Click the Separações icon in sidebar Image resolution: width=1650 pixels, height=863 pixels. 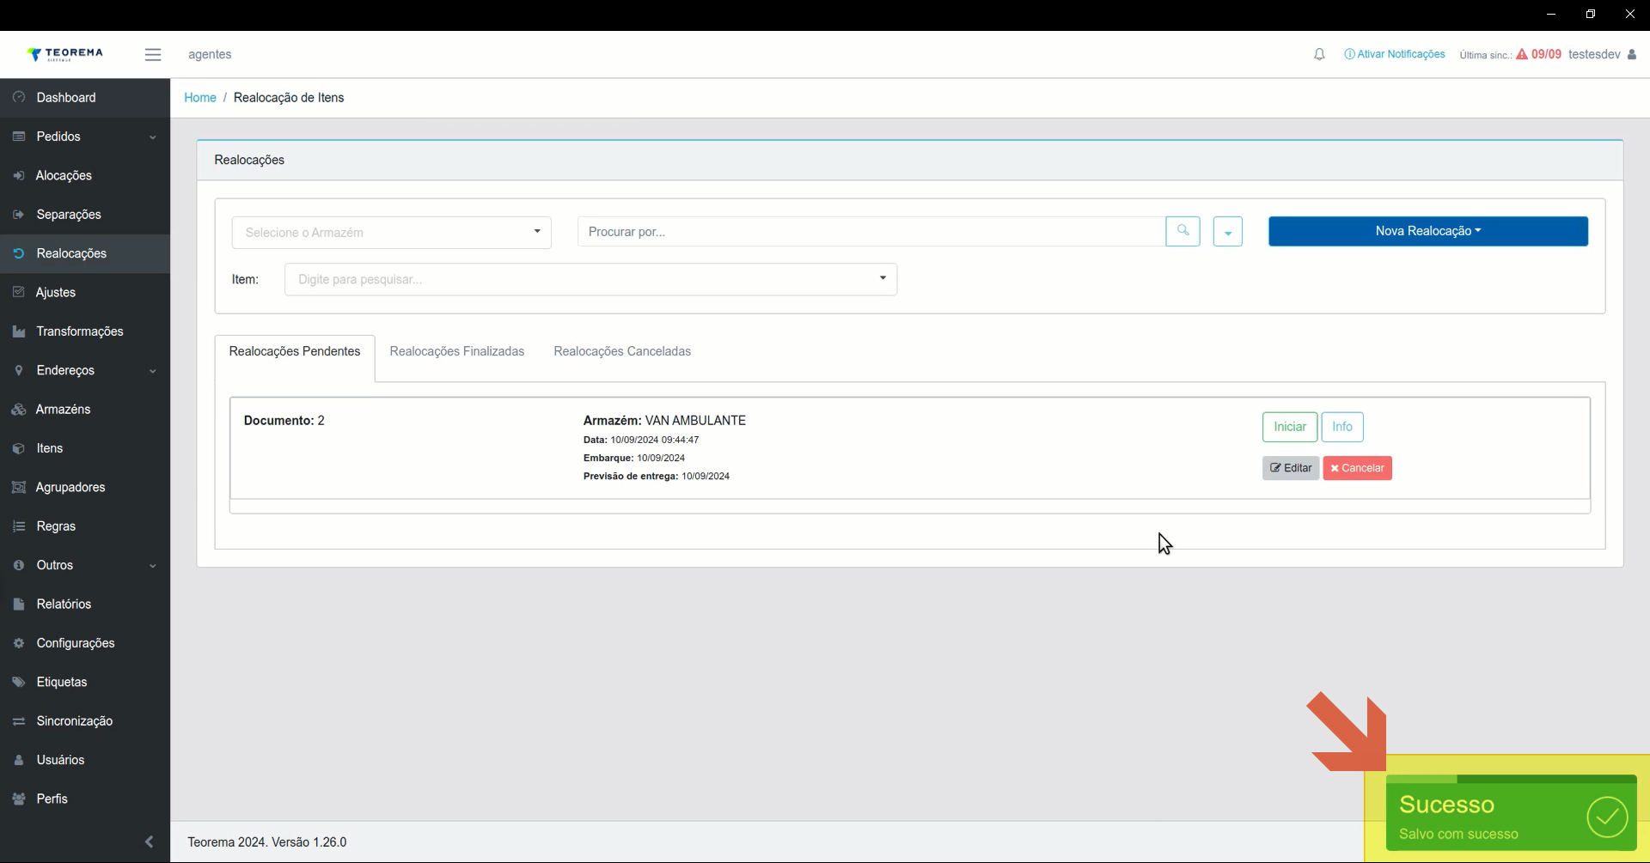[x=19, y=215]
